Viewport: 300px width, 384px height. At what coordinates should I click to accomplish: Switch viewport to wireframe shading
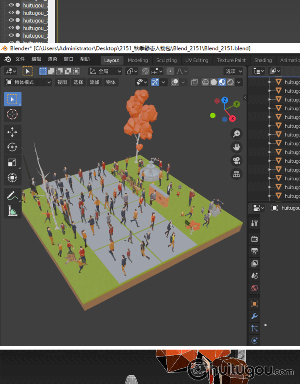205,82
